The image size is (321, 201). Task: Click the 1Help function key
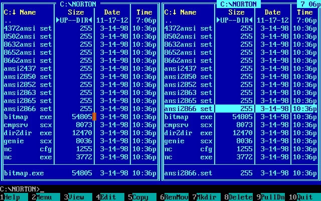[14, 197]
